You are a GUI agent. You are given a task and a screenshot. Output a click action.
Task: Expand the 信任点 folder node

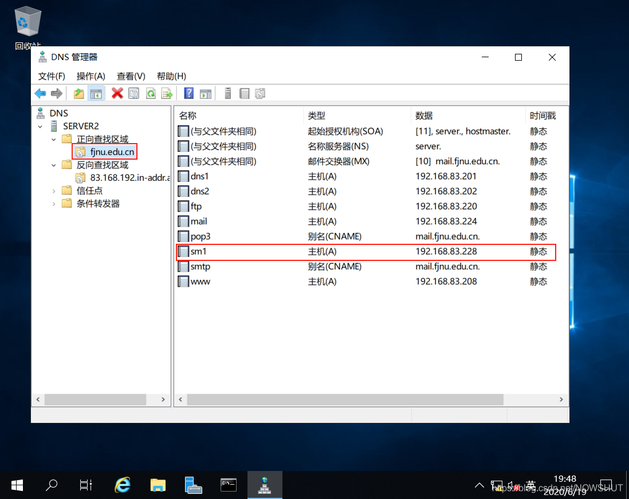tap(54, 191)
